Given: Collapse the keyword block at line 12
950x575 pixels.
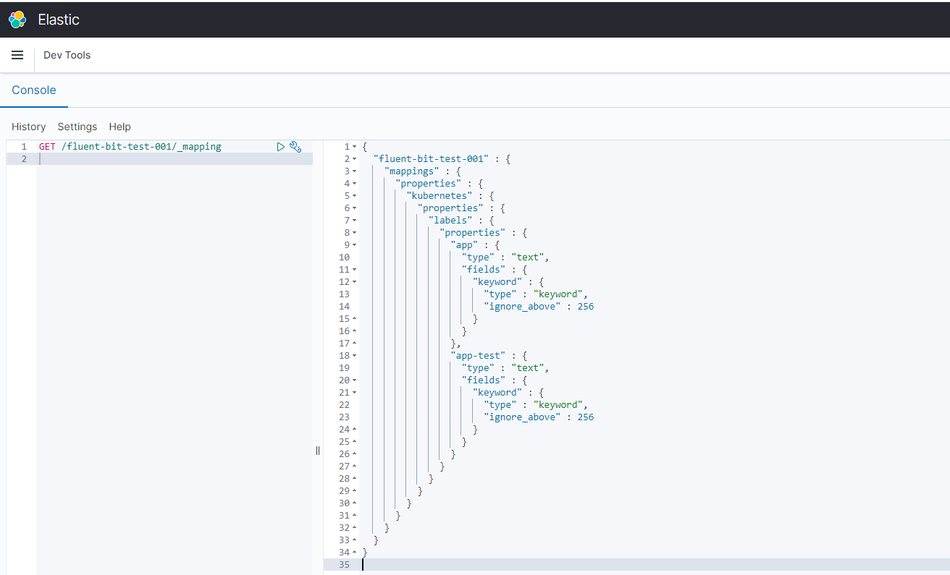Looking at the screenshot, I should click(355, 282).
